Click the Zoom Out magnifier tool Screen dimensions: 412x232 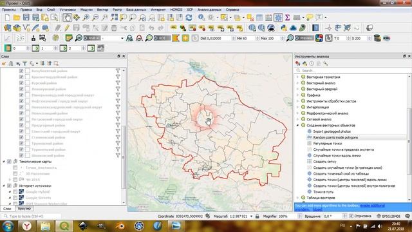click(x=95, y=17)
